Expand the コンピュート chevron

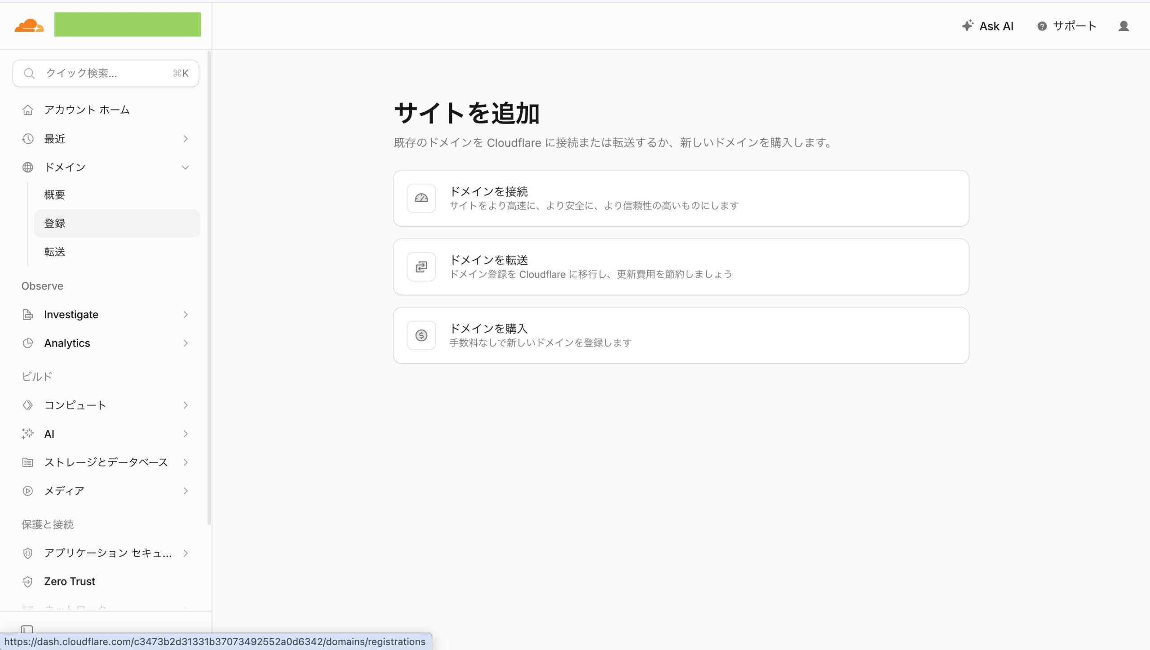(186, 405)
